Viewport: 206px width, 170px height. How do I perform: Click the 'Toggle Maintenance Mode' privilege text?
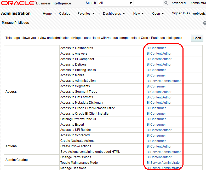click(x=79, y=163)
